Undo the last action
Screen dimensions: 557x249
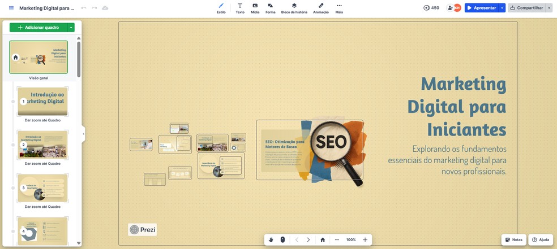pos(84,8)
